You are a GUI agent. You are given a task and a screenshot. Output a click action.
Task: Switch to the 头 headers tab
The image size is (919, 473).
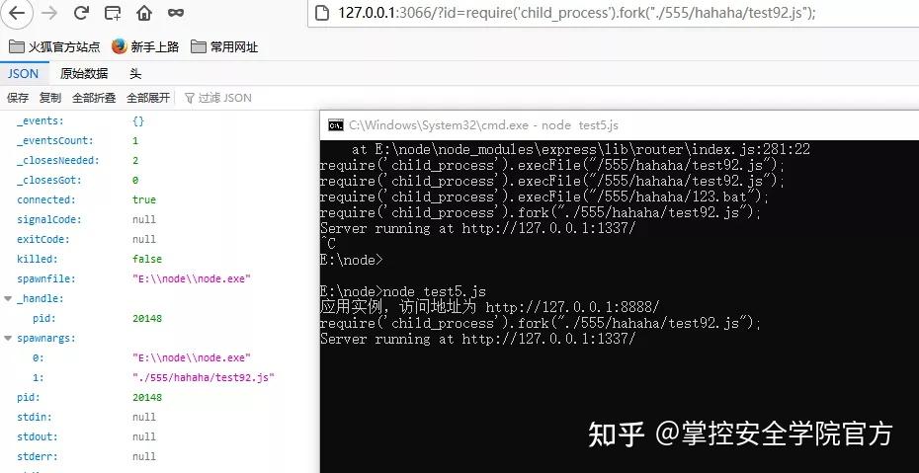point(135,74)
